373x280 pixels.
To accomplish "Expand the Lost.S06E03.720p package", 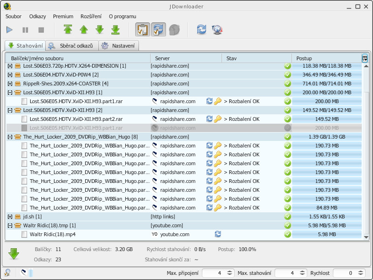I will pyautogui.click(x=10, y=66).
